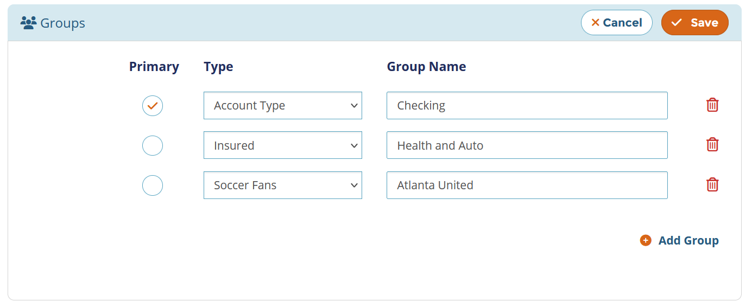Delete the Atlanta United group row
This screenshot has width=752, height=308.
pos(712,185)
